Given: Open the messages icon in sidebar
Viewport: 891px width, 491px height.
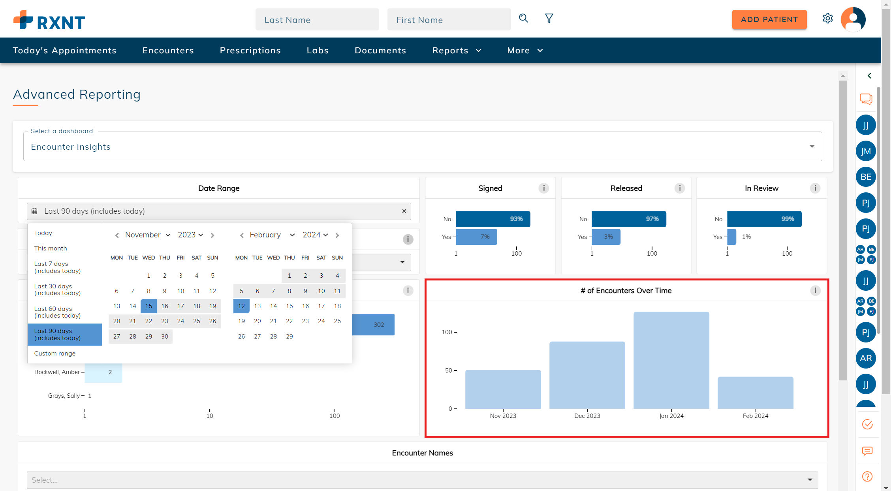Looking at the screenshot, I should coord(867,451).
